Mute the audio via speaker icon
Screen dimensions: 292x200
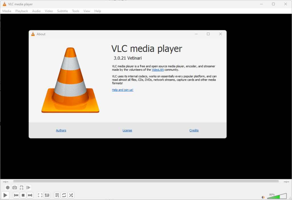[263, 197]
